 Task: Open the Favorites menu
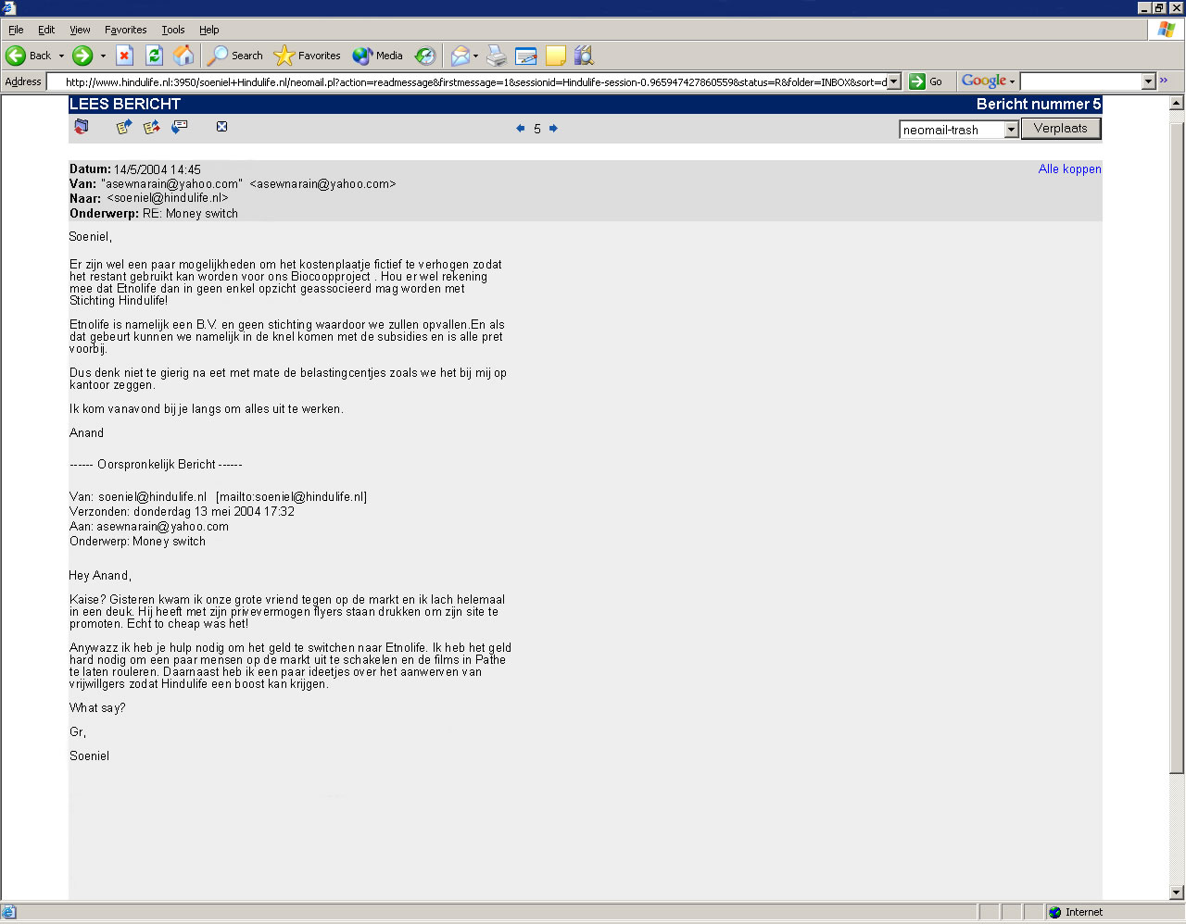click(x=125, y=30)
